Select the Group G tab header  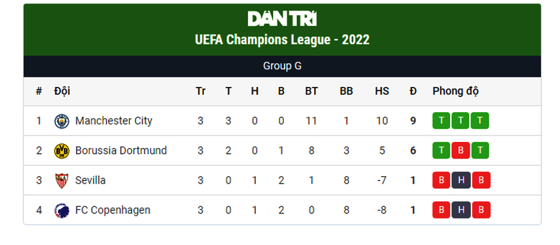point(282,66)
